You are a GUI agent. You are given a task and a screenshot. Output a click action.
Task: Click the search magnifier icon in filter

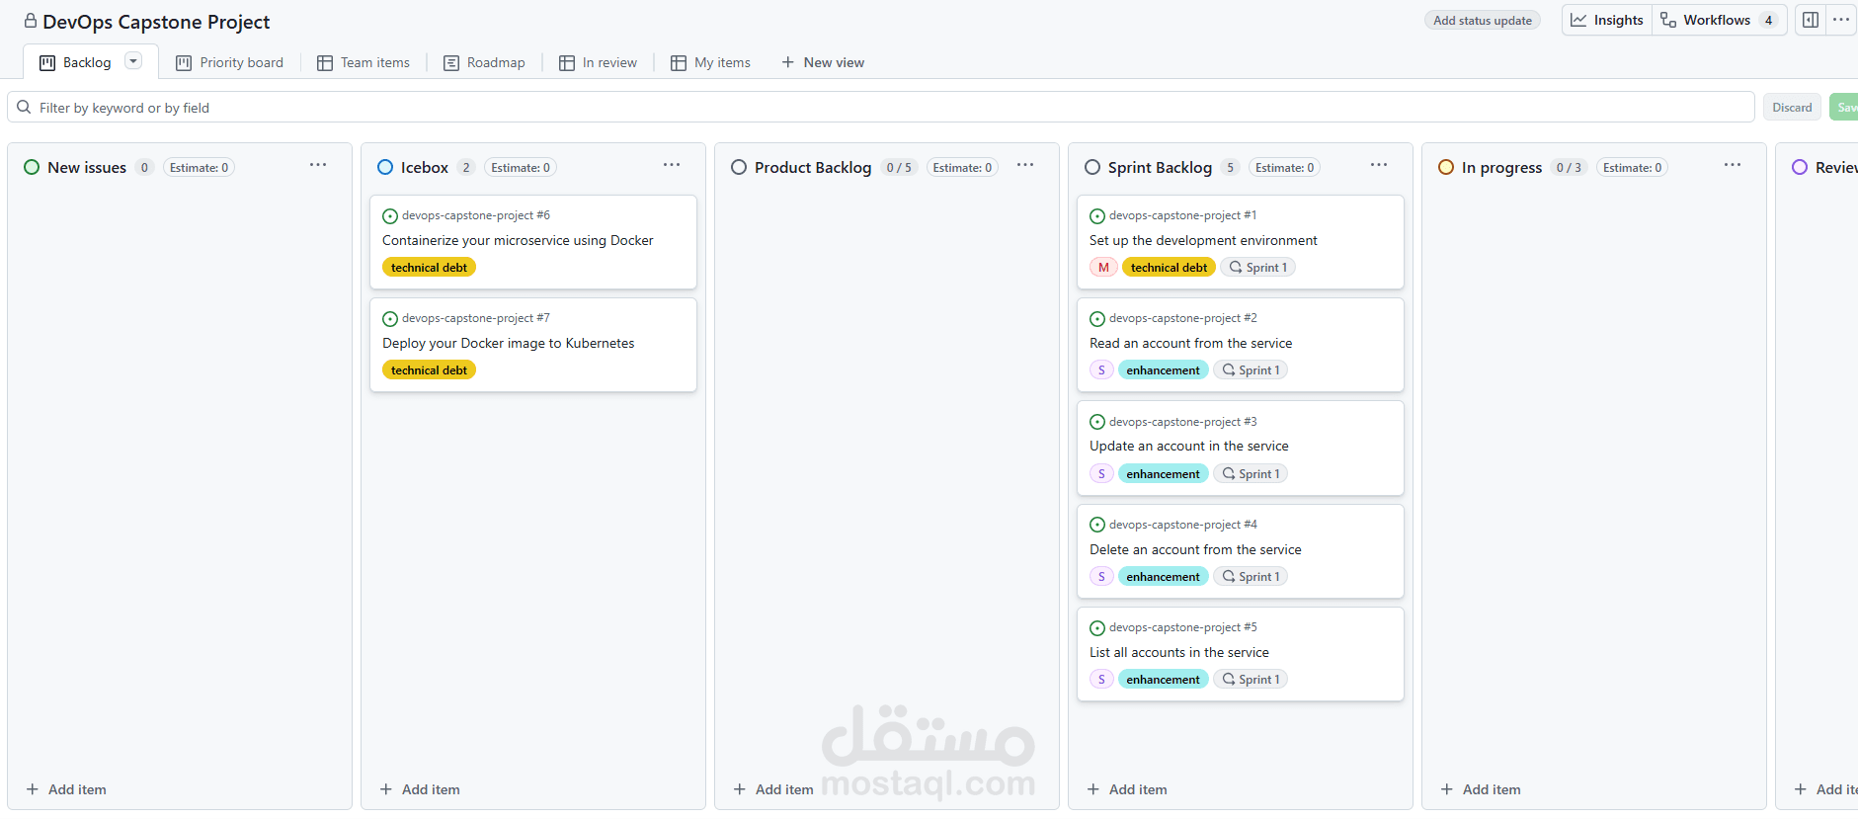pyautogui.click(x=24, y=107)
